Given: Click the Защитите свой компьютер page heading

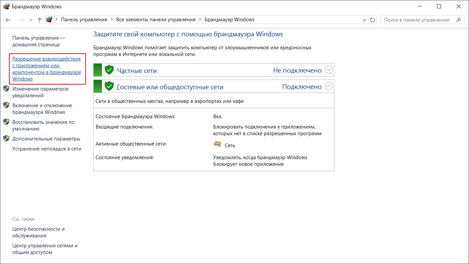Looking at the screenshot, I should 188,34.
